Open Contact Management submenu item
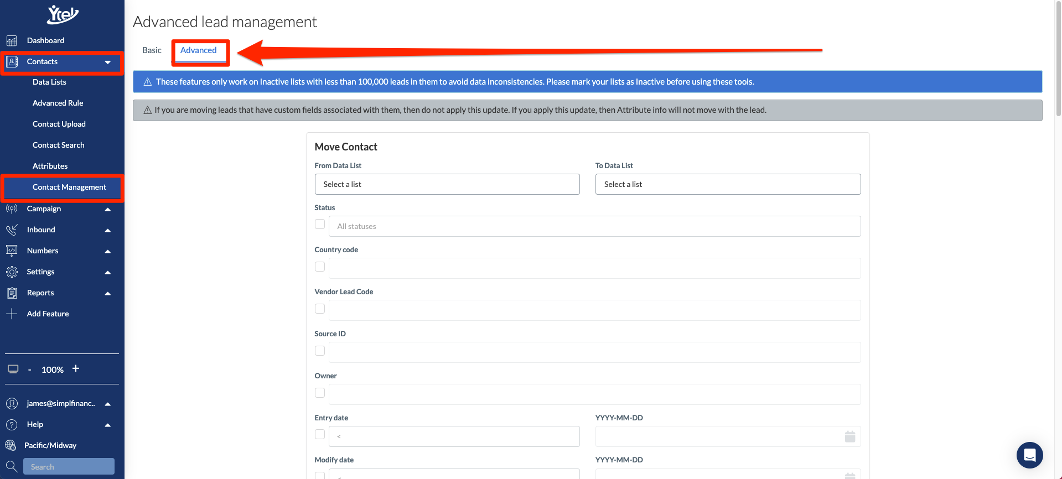This screenshot has width=1062, height=479. (69, 187)
